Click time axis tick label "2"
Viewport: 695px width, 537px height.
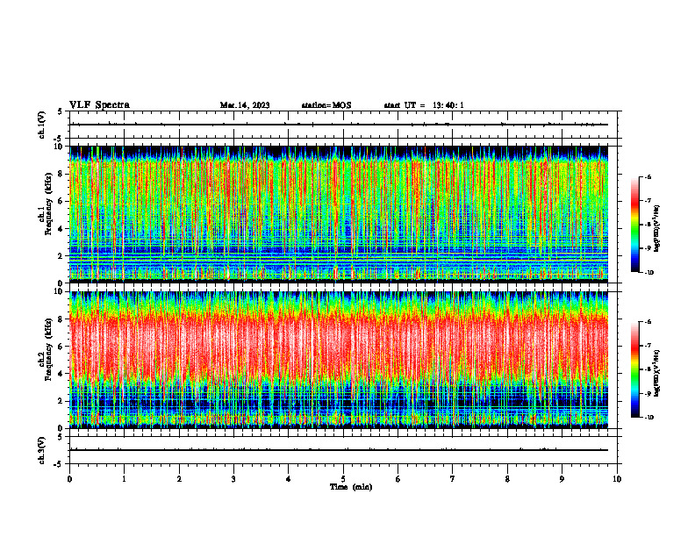[x=179, y=479]
